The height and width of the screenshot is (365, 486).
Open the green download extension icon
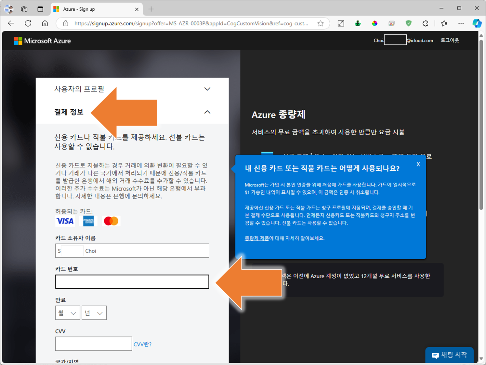click(x=358, y=23)
